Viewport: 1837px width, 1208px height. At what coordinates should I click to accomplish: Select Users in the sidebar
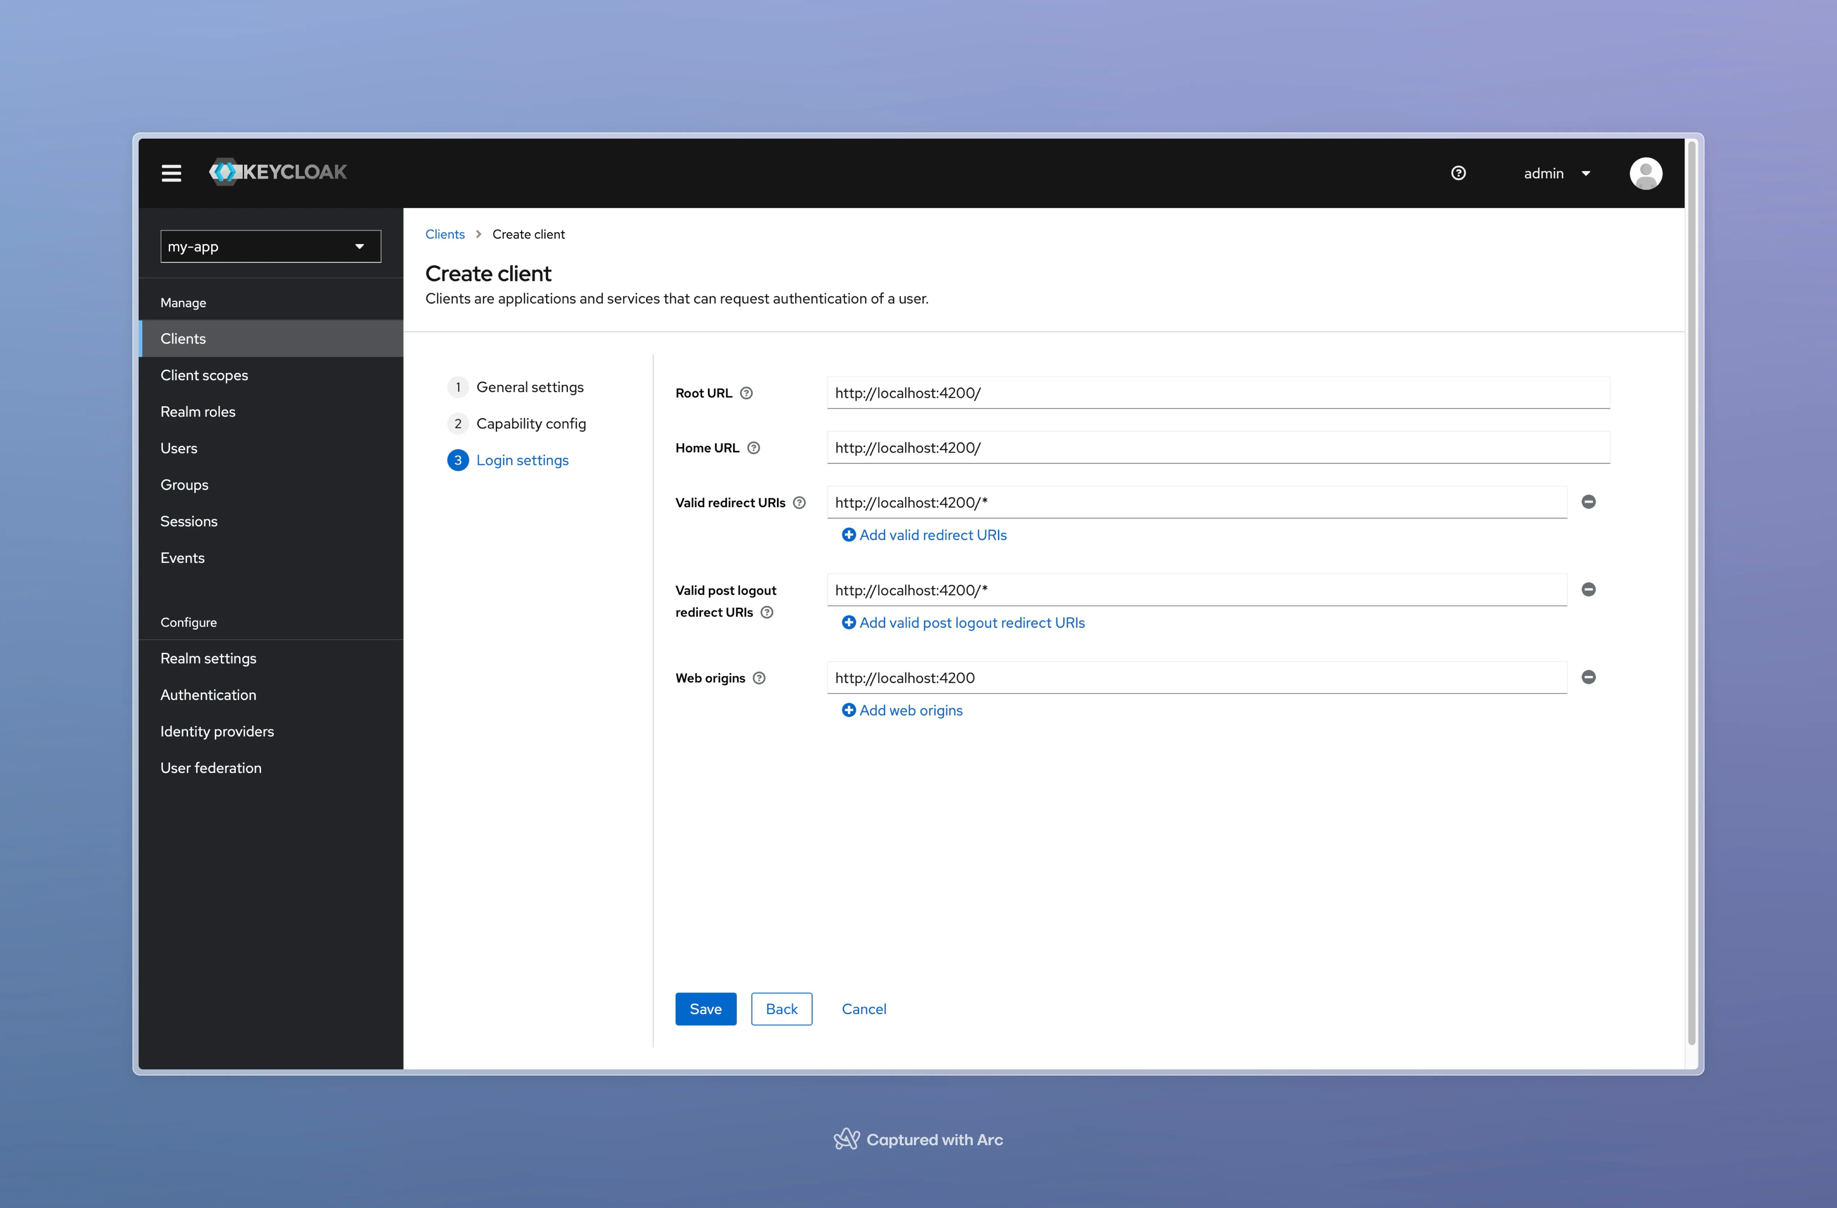click(179, 448)
